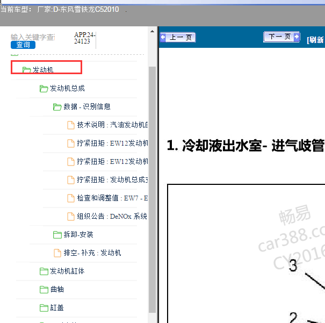Image resolution: width=325 pixels, height=323 pixels.
Task: Expand the 拆卸-安装 folder icon
Action: point(57,235)
